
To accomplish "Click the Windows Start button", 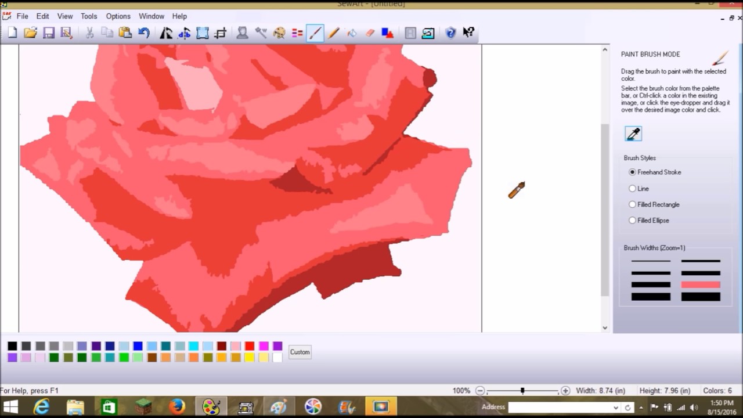I will pyautogui.click(x=11, y=407).
